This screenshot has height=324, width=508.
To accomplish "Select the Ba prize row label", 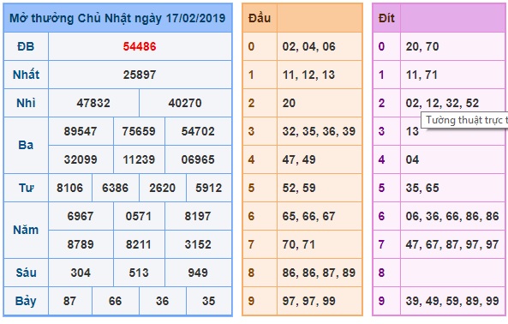I will (x=26, y=145).
